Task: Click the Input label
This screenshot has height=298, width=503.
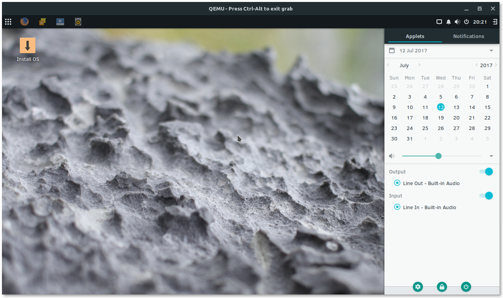Action: 396,196
